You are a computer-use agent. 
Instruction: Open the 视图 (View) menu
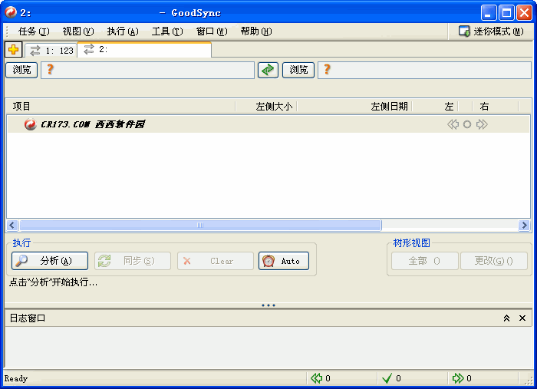pyautogui.click(x=77, y=31)
